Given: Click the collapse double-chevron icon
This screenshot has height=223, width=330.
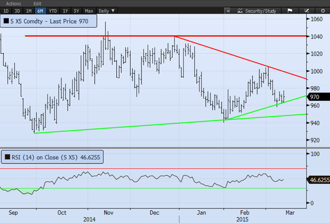Looking at the screenshot, I should point(228,10).
